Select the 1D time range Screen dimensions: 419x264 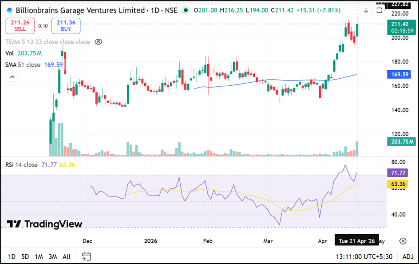[x=12, y=256]
